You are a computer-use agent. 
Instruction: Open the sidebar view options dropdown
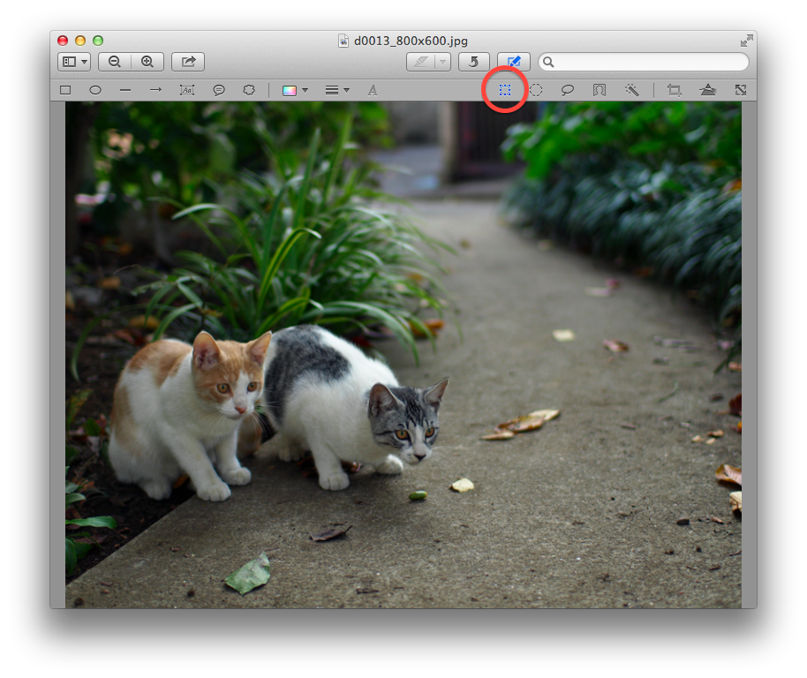[x=84, y=62]
